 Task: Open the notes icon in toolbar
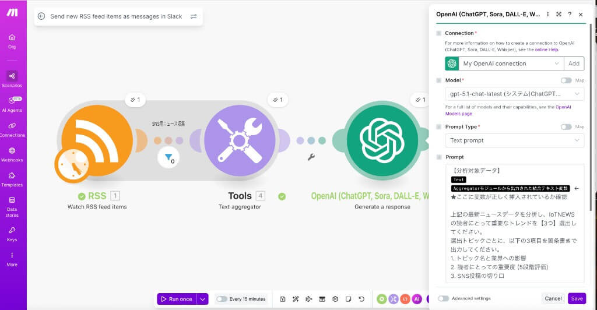tap(348, 299)
